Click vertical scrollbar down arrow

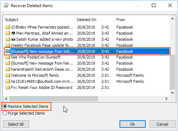tap(172, 93)
